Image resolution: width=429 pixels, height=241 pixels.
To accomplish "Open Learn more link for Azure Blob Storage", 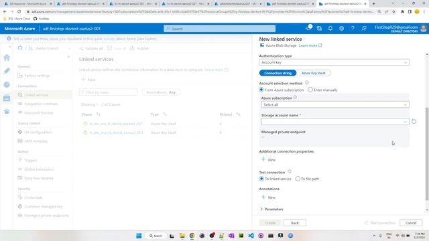I will point(310,46).
